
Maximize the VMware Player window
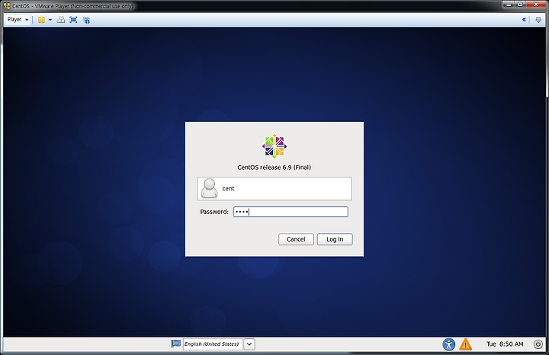tap(520, 5)
